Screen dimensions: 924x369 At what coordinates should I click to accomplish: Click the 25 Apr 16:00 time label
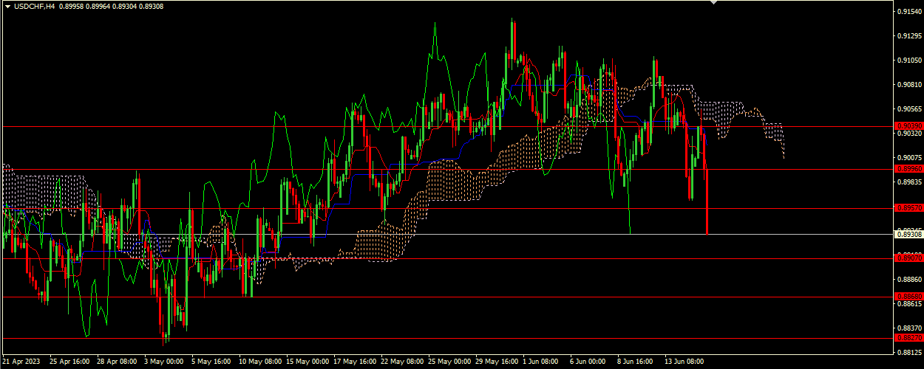pos(69,362)
